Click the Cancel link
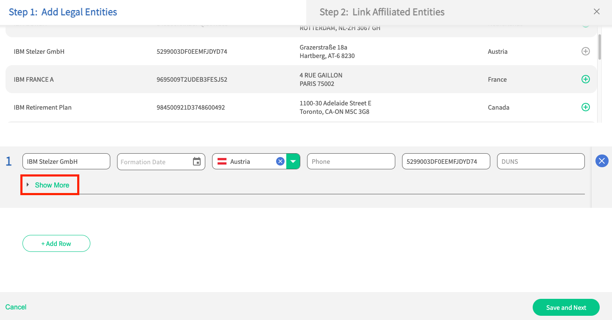612x320 pixels. tap(16, 307)
